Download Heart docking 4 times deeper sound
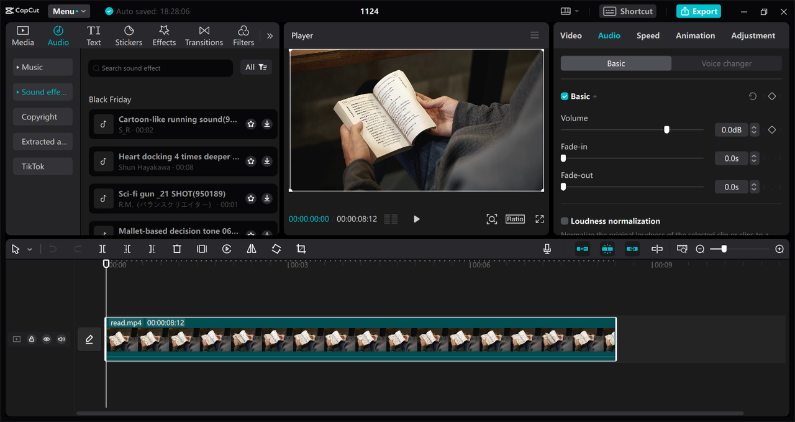Screen dimensions: 795x422 pos(267,162)
